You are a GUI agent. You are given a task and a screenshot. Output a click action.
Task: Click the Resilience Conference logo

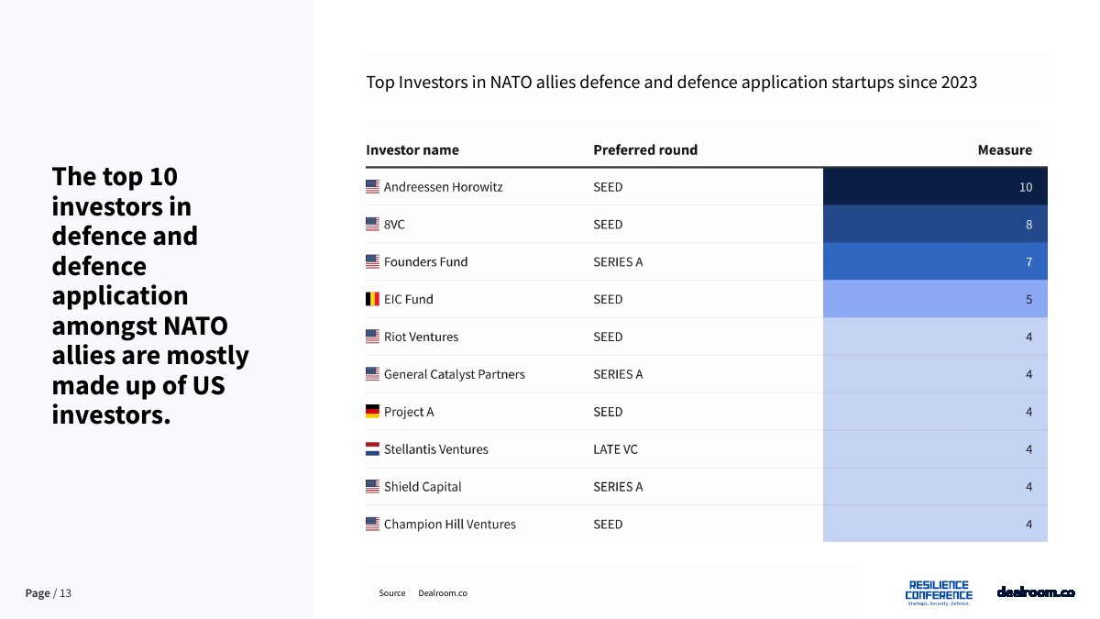pyautogui.click(x=938, y=592)
